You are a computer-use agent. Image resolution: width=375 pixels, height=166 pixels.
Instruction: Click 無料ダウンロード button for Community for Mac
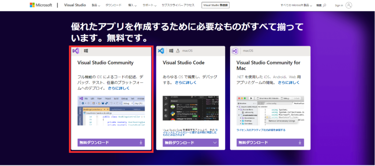click(x=270, y=142)
